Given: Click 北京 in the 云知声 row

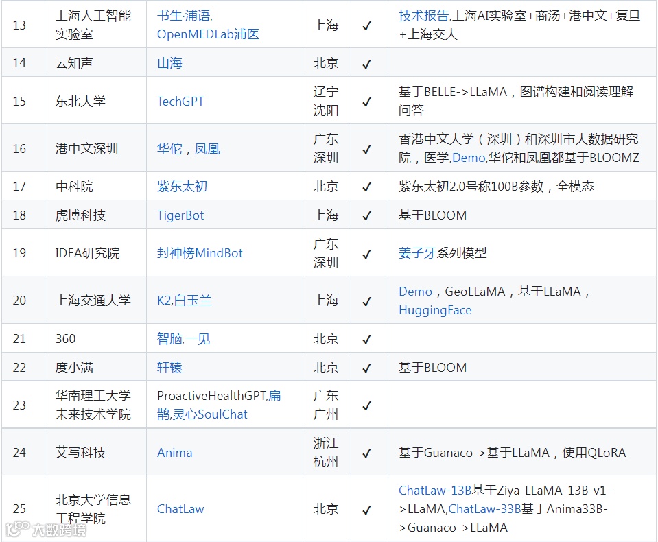Looking at the screenshot, I should [326, 63].
